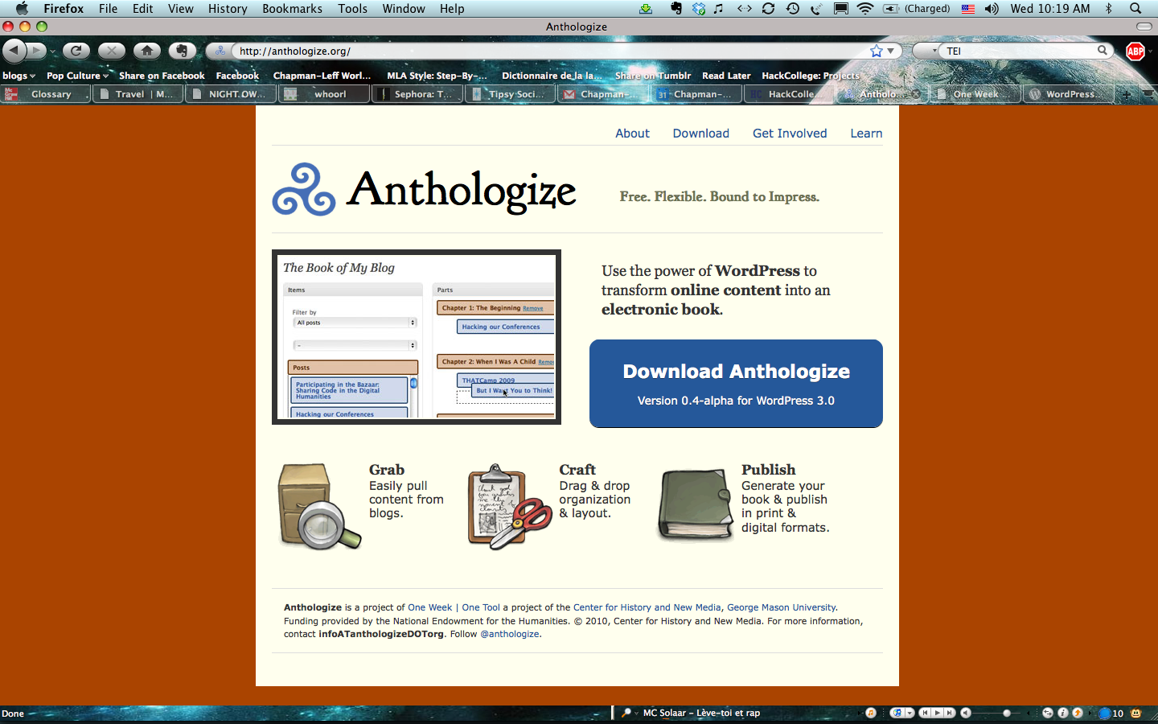
Task: Click The Book of My Blog screenshot
Action: click(417, 337)
